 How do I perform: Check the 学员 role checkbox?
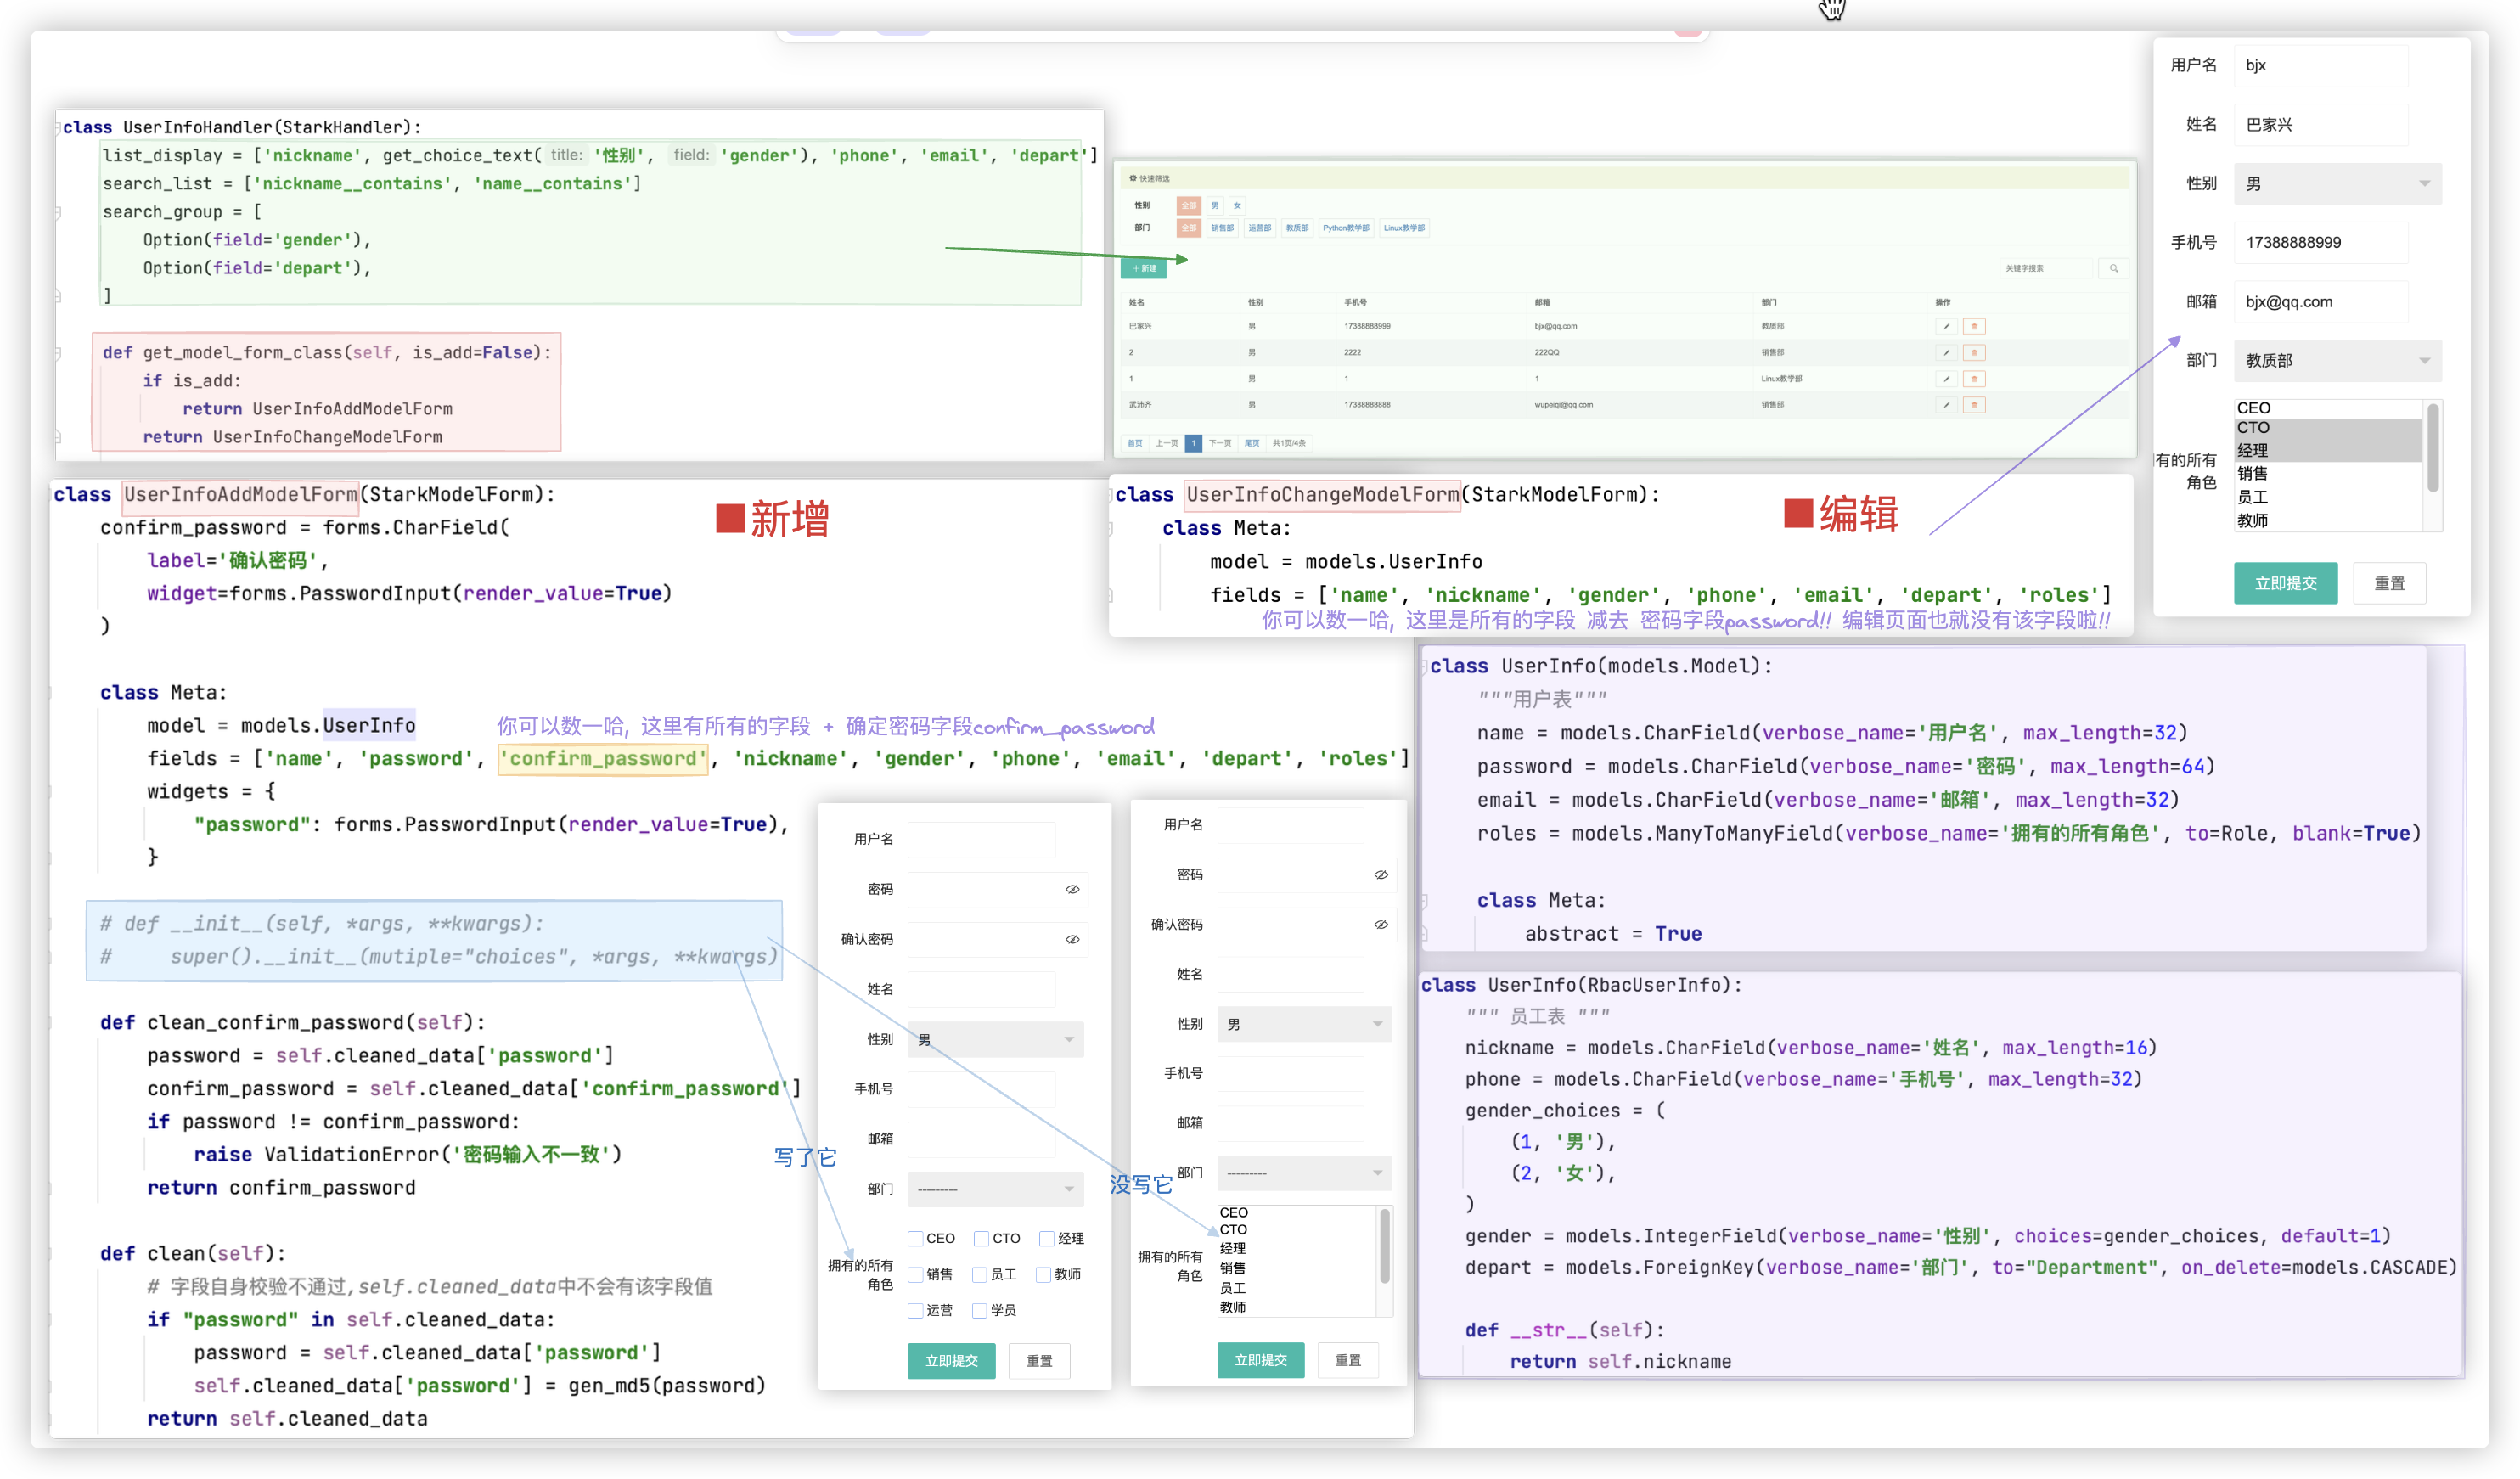[x=979, y=1310]
